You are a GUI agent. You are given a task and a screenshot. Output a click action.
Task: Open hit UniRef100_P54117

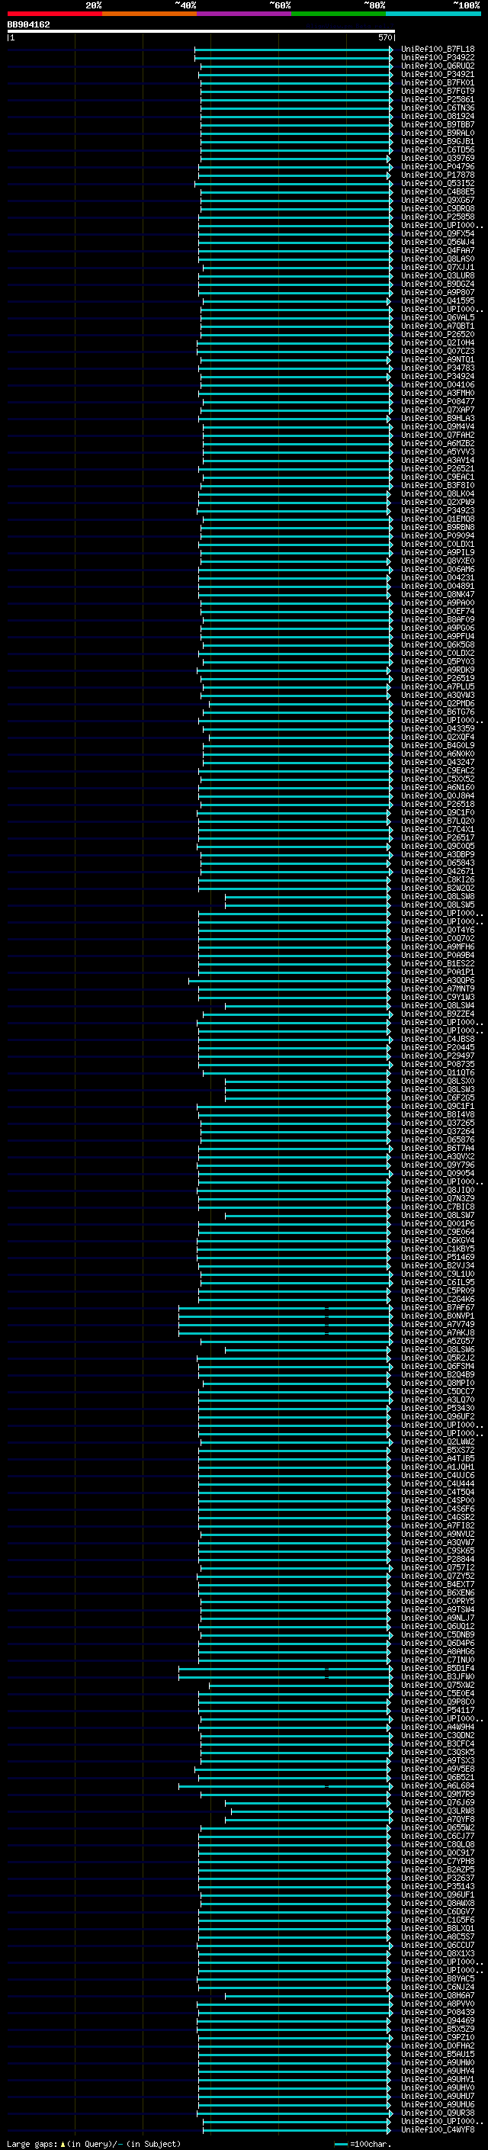(x=438, y=1710)
